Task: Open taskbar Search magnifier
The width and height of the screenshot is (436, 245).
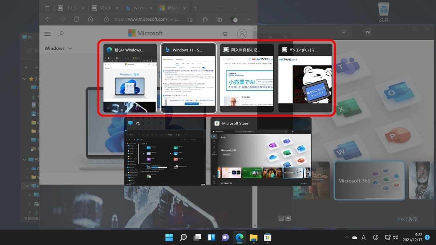Action: (183, 237)
